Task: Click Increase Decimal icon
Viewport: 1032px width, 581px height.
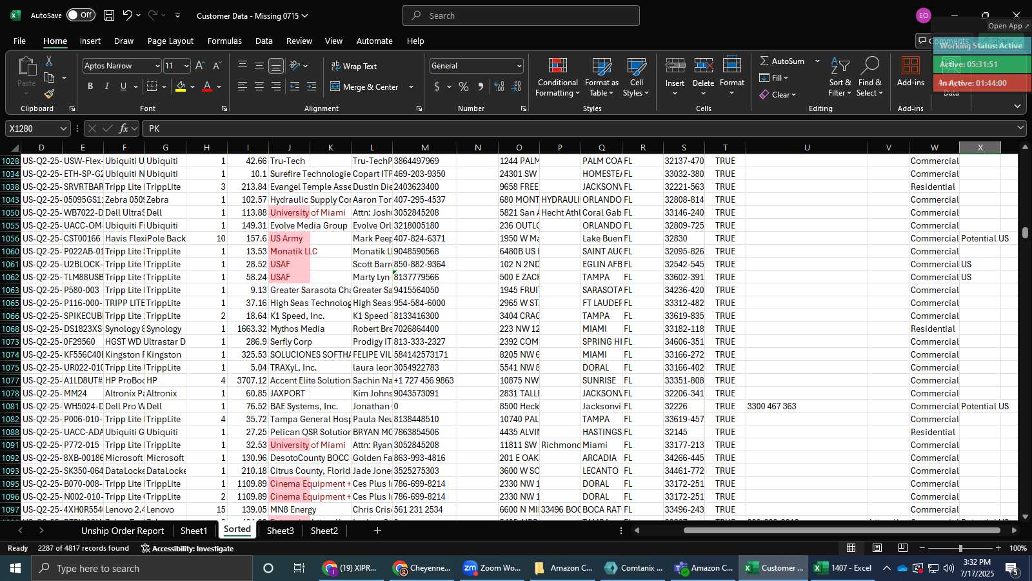Action: 499,87
